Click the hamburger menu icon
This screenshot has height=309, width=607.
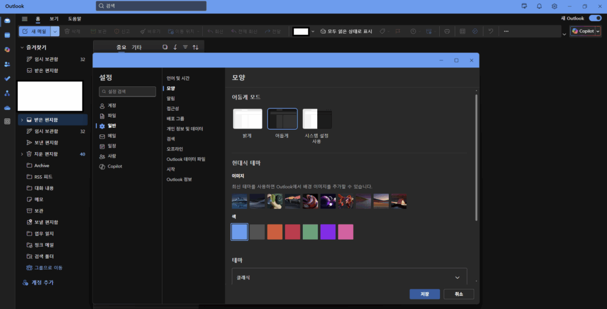(x=24, y=19)
